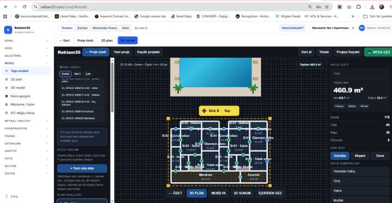Collapse the MODEL sidebar section

tap(26, 63)
